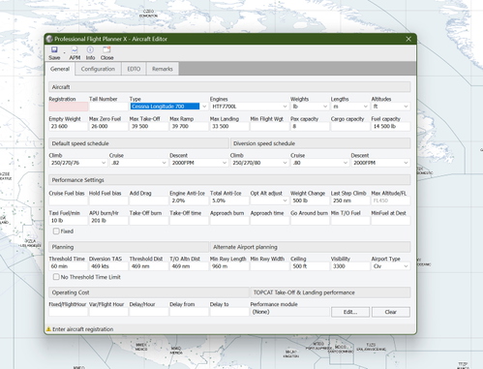Expand the default Descent 2000FPM dropdown
This screenshot has width=483, height=369.
(x=225, y=163)
